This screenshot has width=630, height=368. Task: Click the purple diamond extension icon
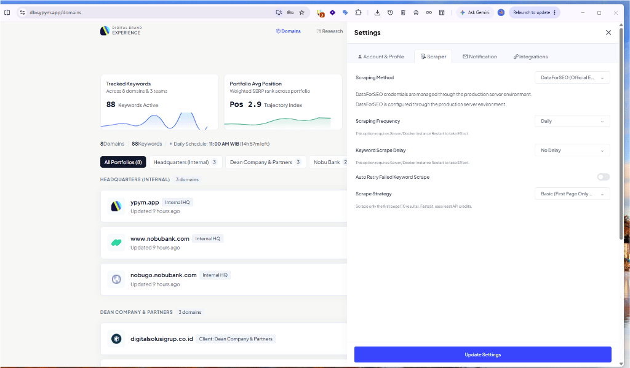point(332,12)
